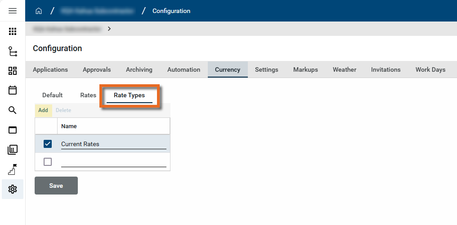Open the apps grid icon in sidebar
The width and height of the screenshot is (457, 225).
[13, 31]
